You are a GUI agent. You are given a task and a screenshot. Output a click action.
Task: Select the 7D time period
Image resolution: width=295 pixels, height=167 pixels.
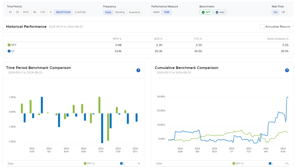click(x=17, y=12)
